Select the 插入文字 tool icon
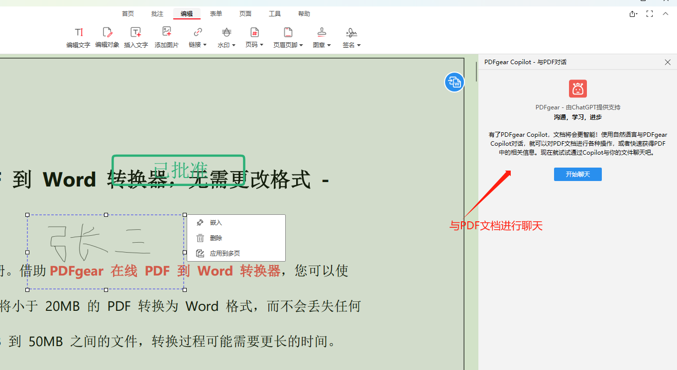Screen dimensions: 677x370 click(x=136, y=33)
